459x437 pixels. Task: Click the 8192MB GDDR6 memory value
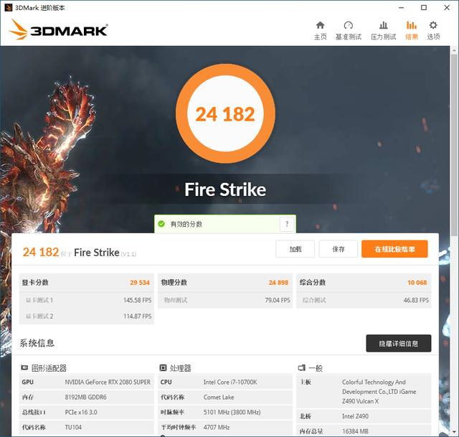tap(86, 397)
